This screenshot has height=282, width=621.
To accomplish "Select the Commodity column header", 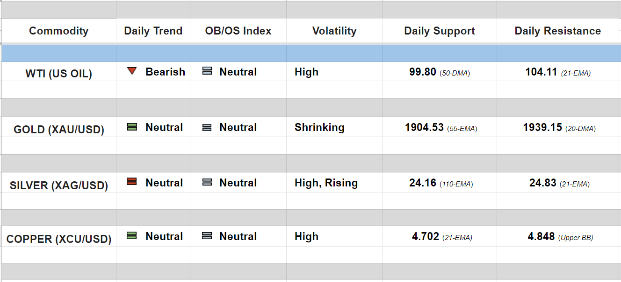I will click(58, 31).
